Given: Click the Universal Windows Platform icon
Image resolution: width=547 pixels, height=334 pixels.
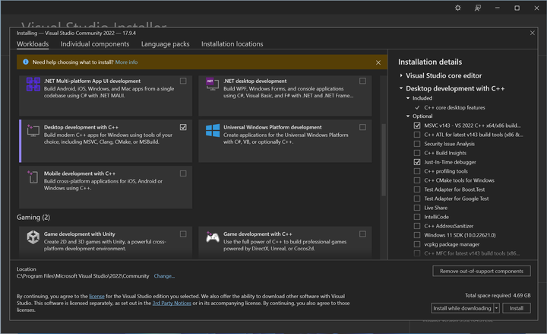Looking at the screenshot, I should (x=213, y=131).
